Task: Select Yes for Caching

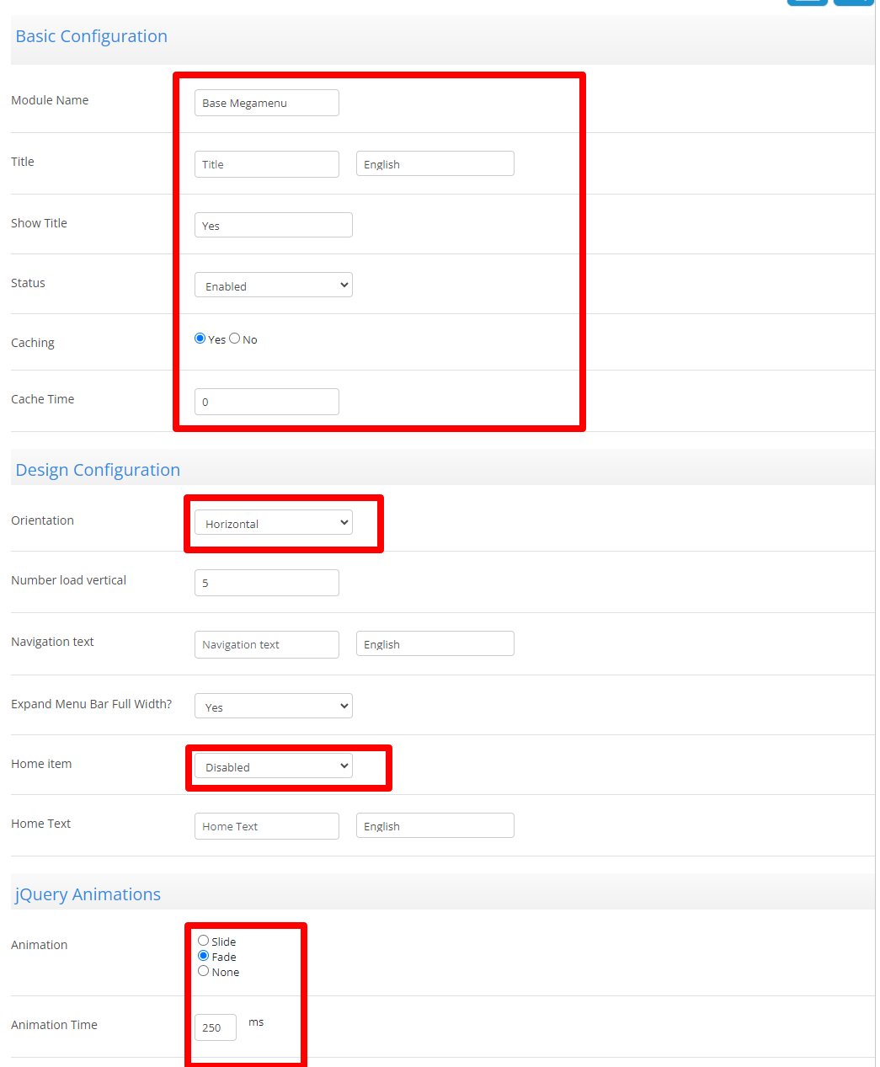Action: (200, 339)
